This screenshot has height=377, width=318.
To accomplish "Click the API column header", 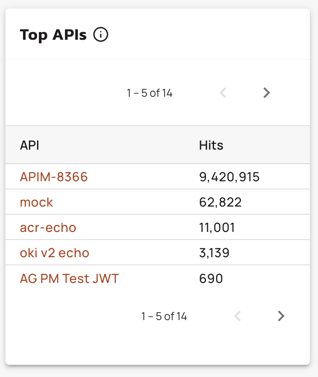I will coord(29,145).
